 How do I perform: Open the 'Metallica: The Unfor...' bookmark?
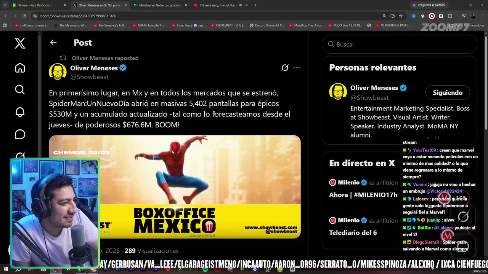click(306, 25)
